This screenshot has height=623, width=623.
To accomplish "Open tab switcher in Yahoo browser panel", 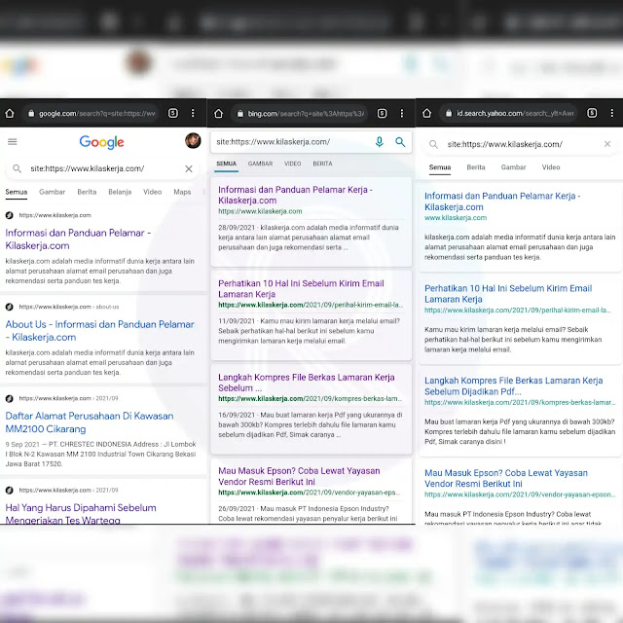I will pos(592,113).
